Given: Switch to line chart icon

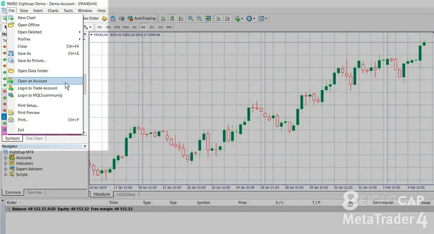Looking at the screenshot, I should coord(181,19).
